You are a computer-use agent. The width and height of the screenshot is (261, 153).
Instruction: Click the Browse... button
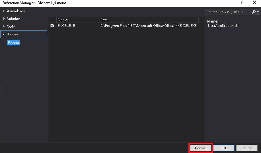click(x=201, y=148)
